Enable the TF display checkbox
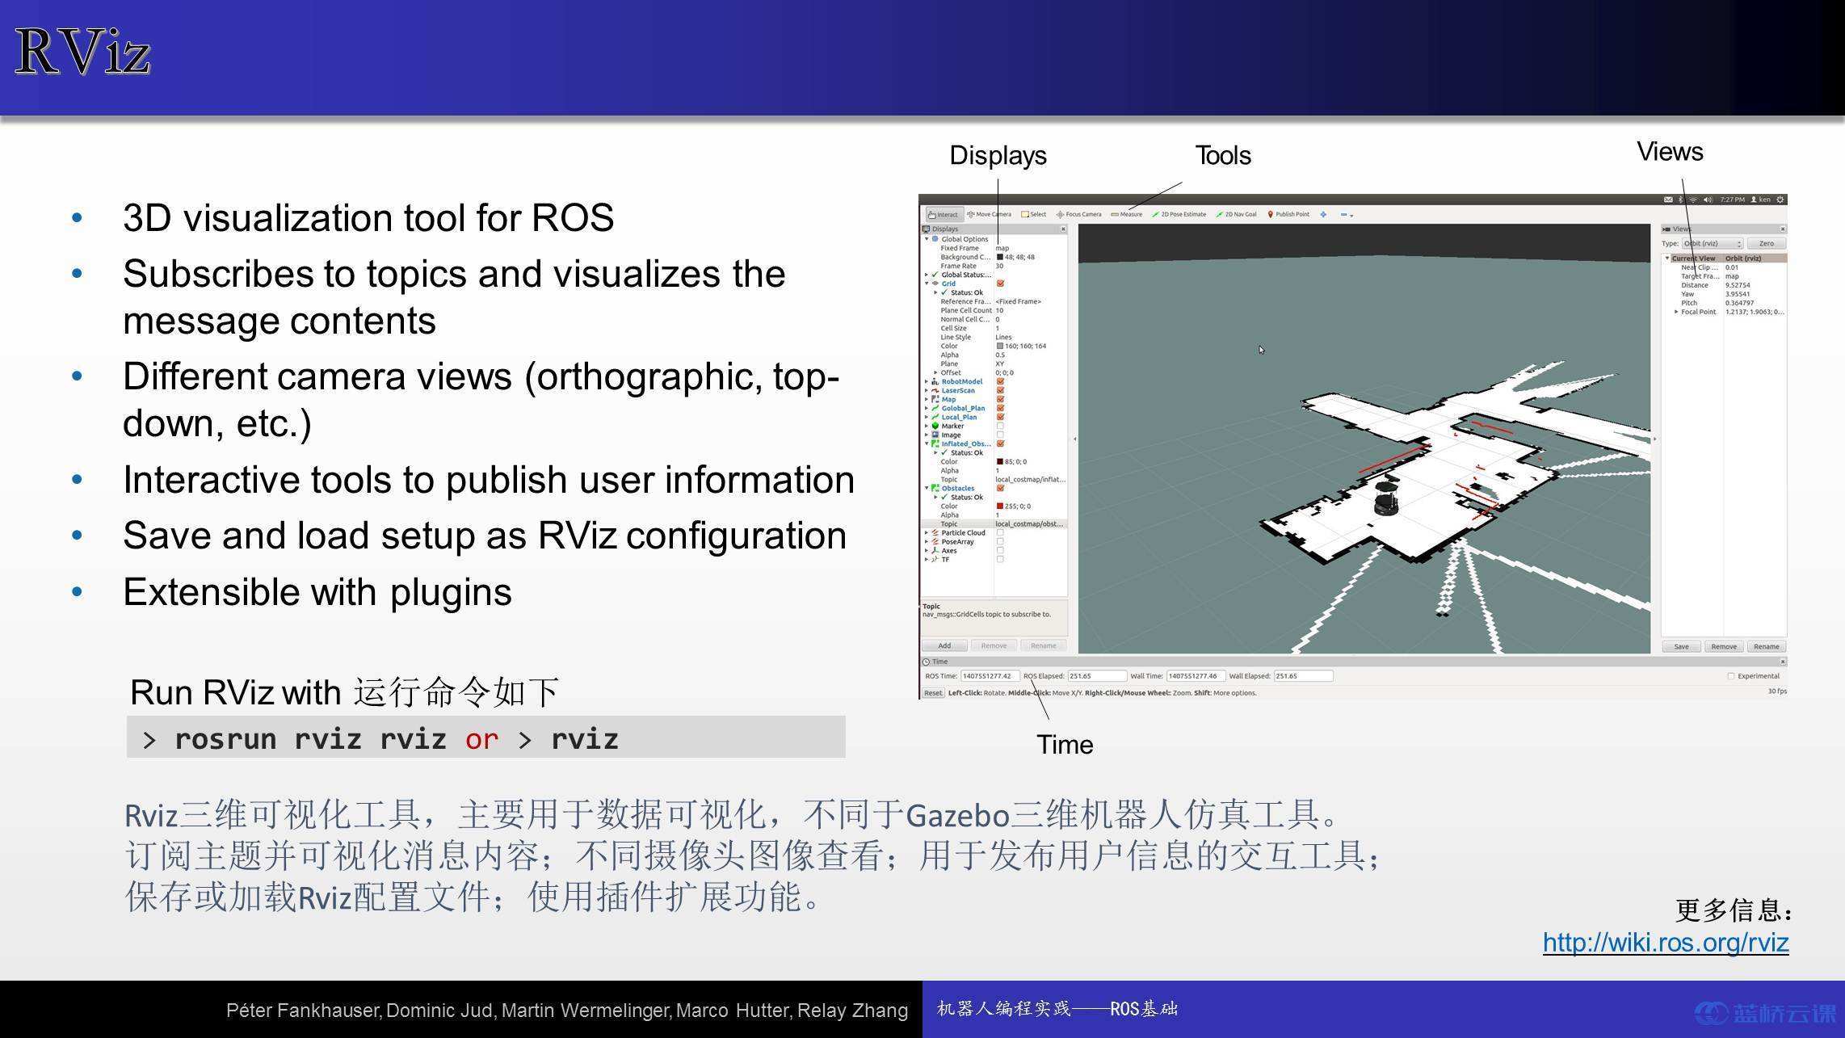The width and height of the screenshot is (1845, 1038). 1000,560
